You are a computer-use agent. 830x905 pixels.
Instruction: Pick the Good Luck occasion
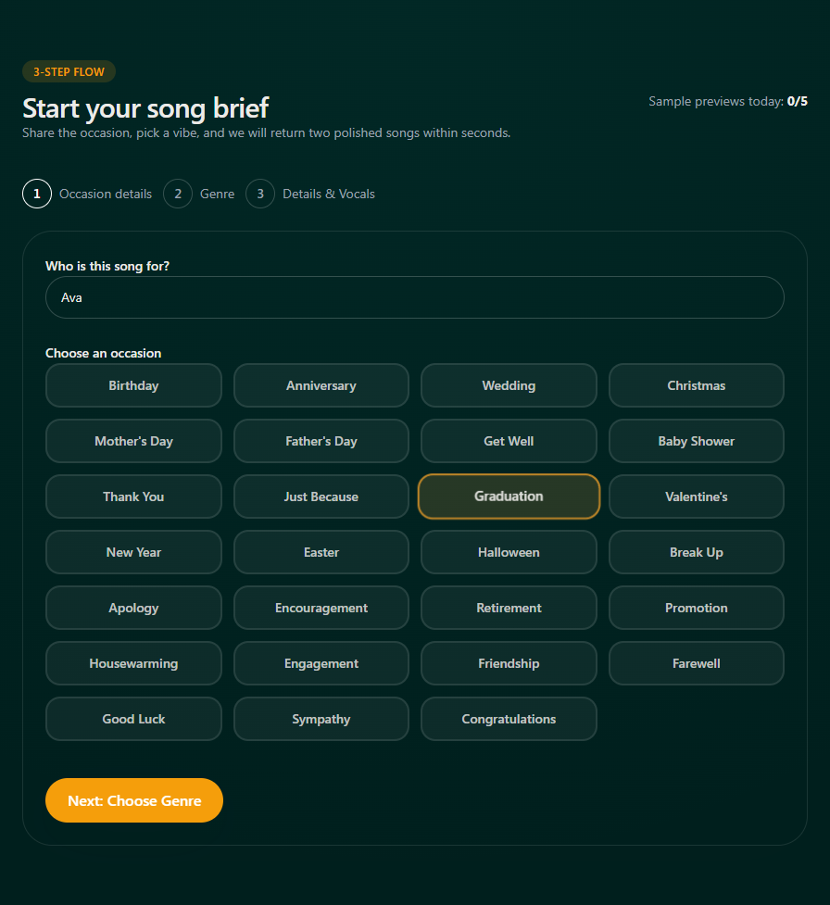pos(133,719)
